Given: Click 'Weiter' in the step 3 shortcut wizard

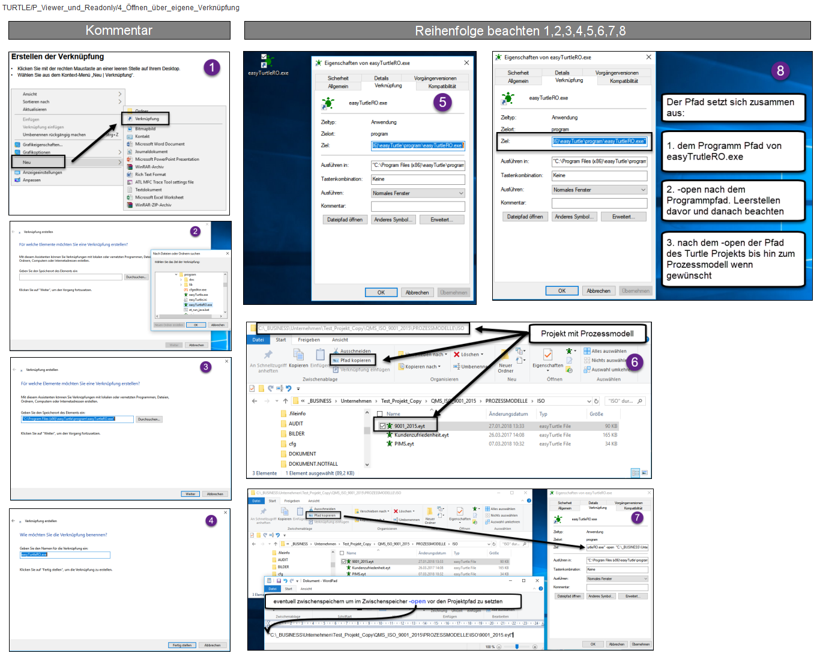Looking at the screenshot, I should [x=190, y=494].
